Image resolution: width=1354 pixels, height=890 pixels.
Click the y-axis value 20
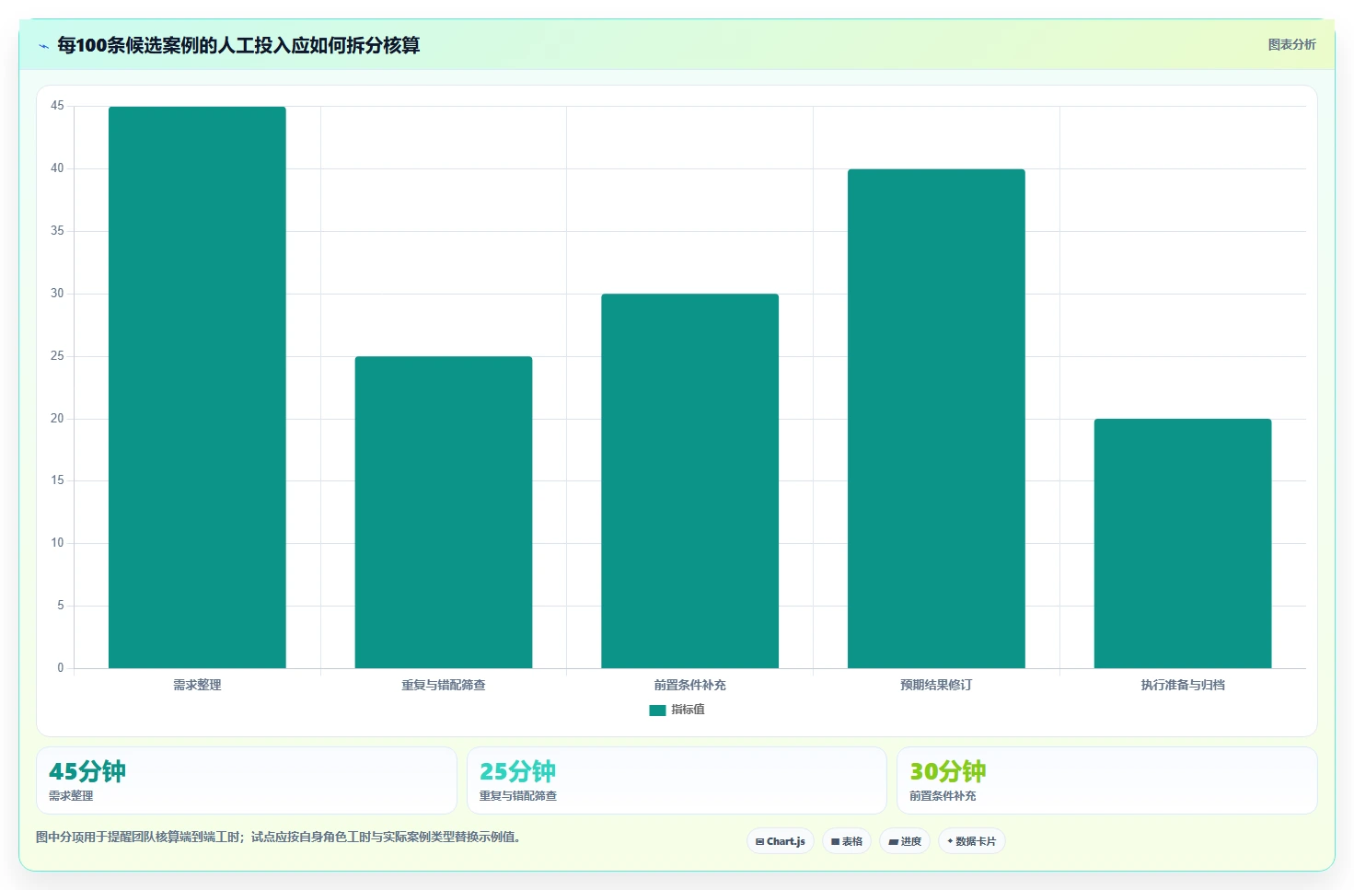click(57, 419)
